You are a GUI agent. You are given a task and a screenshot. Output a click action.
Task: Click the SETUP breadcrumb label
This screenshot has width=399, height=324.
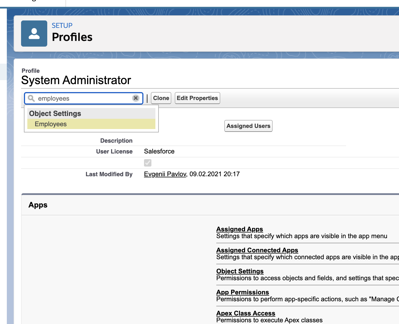pyautogui.click(x=62, y=26)
